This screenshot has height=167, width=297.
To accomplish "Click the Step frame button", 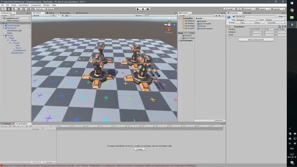I will coord(148,9).
